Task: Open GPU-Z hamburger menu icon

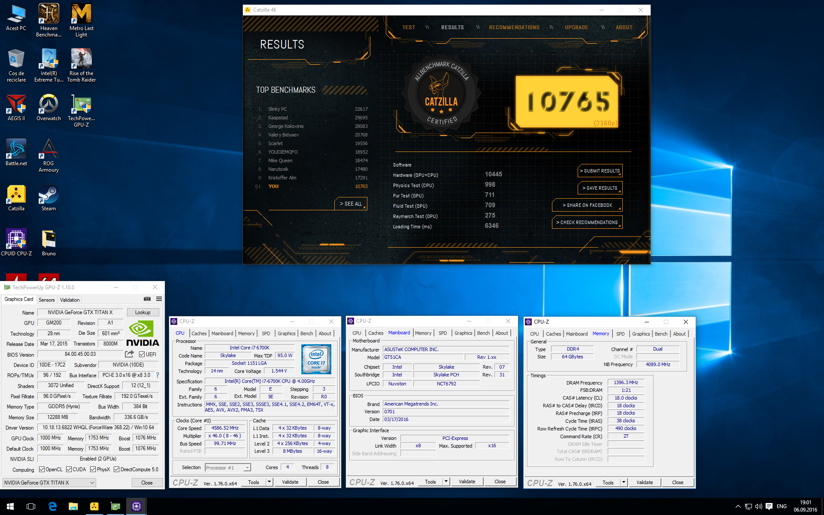Action: [x=159, y=299]
